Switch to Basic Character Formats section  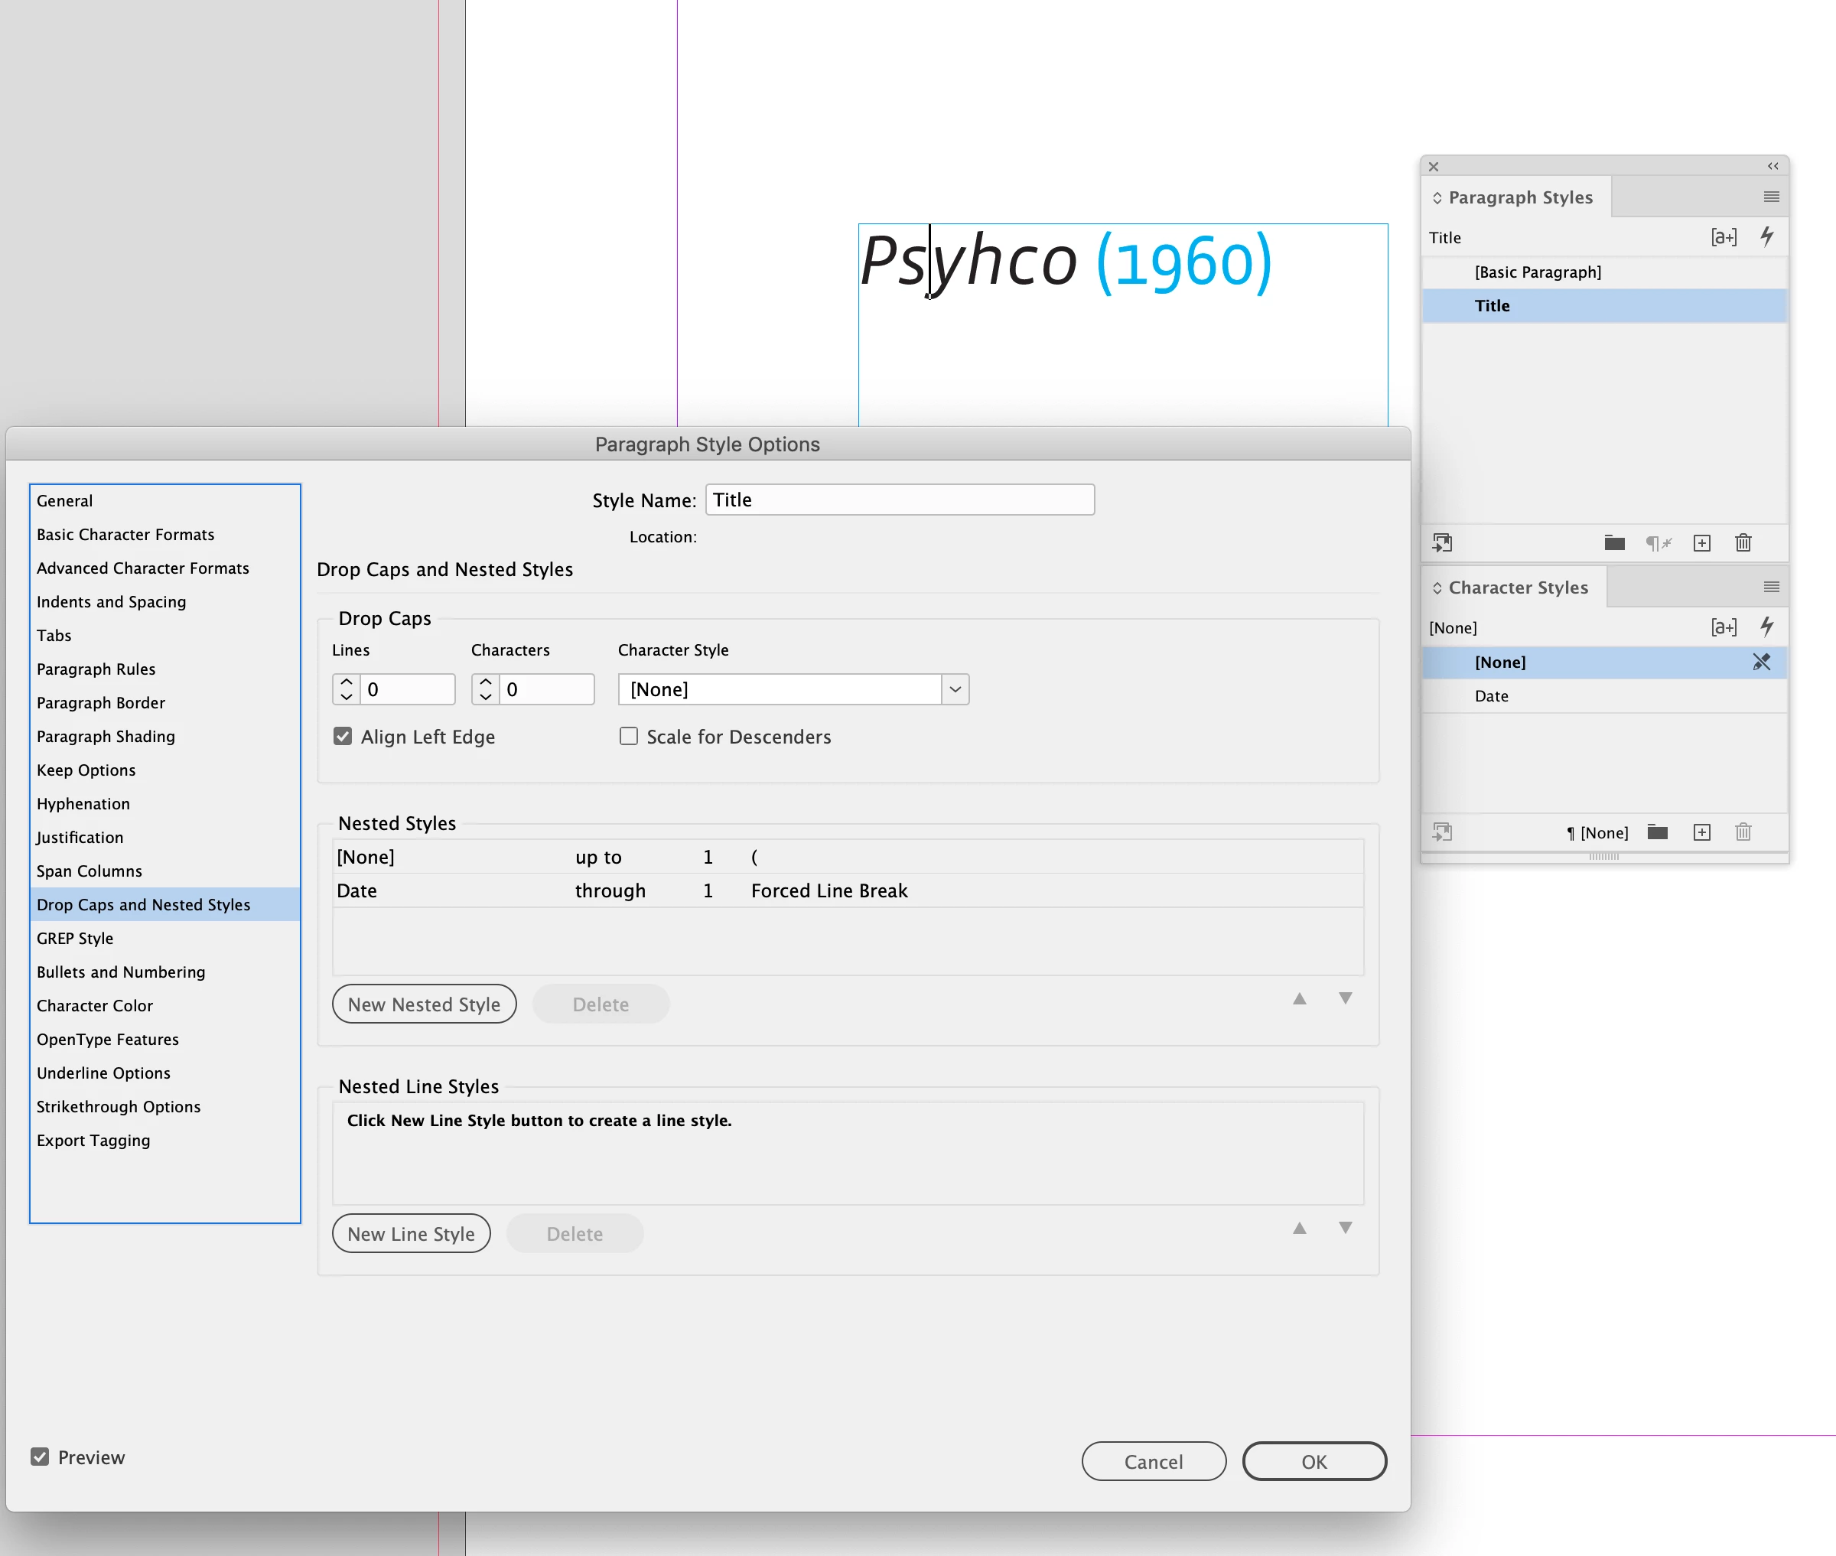[125, 535]
